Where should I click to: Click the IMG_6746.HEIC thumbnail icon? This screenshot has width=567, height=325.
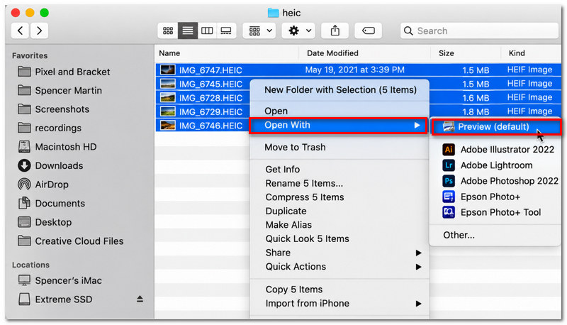(x=168, y=125)
